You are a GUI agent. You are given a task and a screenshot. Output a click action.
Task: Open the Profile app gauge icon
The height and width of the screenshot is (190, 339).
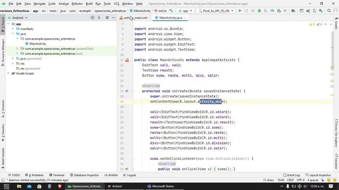(x=272, y=11)
